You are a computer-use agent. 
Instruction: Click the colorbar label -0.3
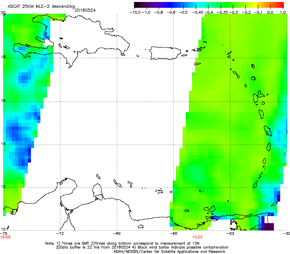234,13
